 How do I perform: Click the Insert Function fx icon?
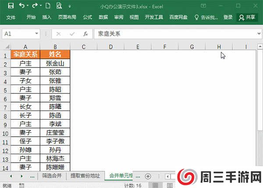[85, 34]
